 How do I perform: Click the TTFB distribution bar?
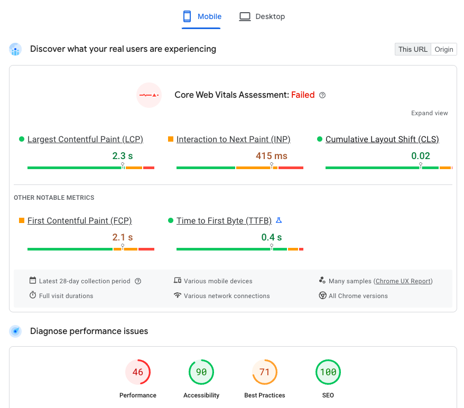pos(240,249)
